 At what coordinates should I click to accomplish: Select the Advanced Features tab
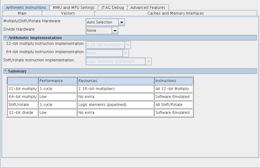tap(148, 7)
